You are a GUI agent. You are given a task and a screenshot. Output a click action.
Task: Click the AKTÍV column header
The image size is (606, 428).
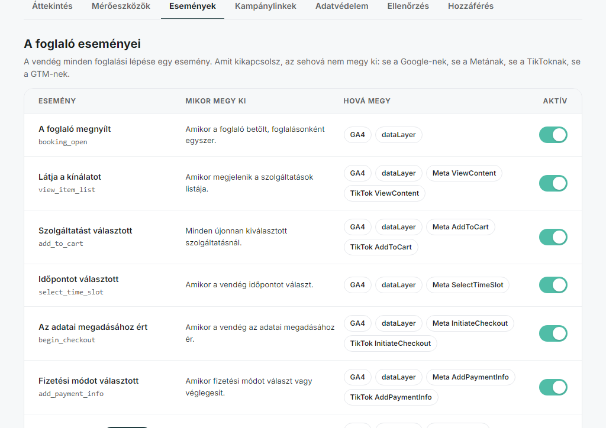click(555, 101)
